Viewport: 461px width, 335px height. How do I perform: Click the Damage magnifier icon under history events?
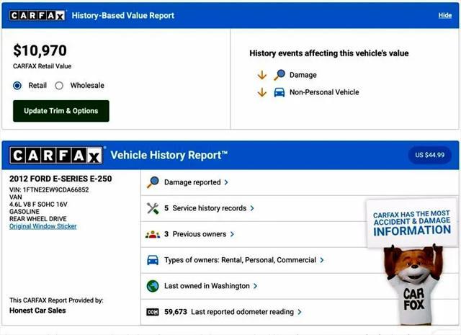(279, 75)
